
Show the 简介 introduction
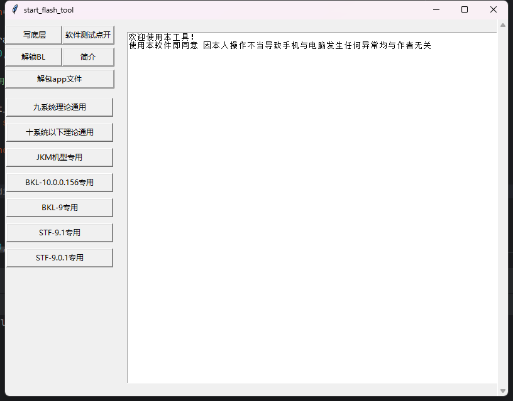[88, 57]
